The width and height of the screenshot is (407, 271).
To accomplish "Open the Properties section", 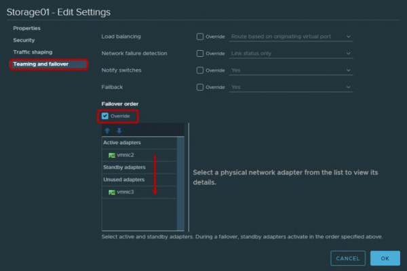I will click(27, 28).
